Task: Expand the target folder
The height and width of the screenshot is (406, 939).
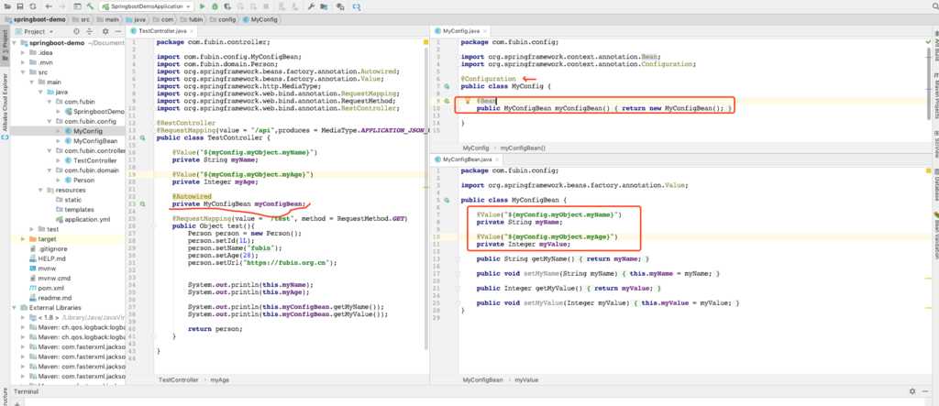Action: (24, 239)
